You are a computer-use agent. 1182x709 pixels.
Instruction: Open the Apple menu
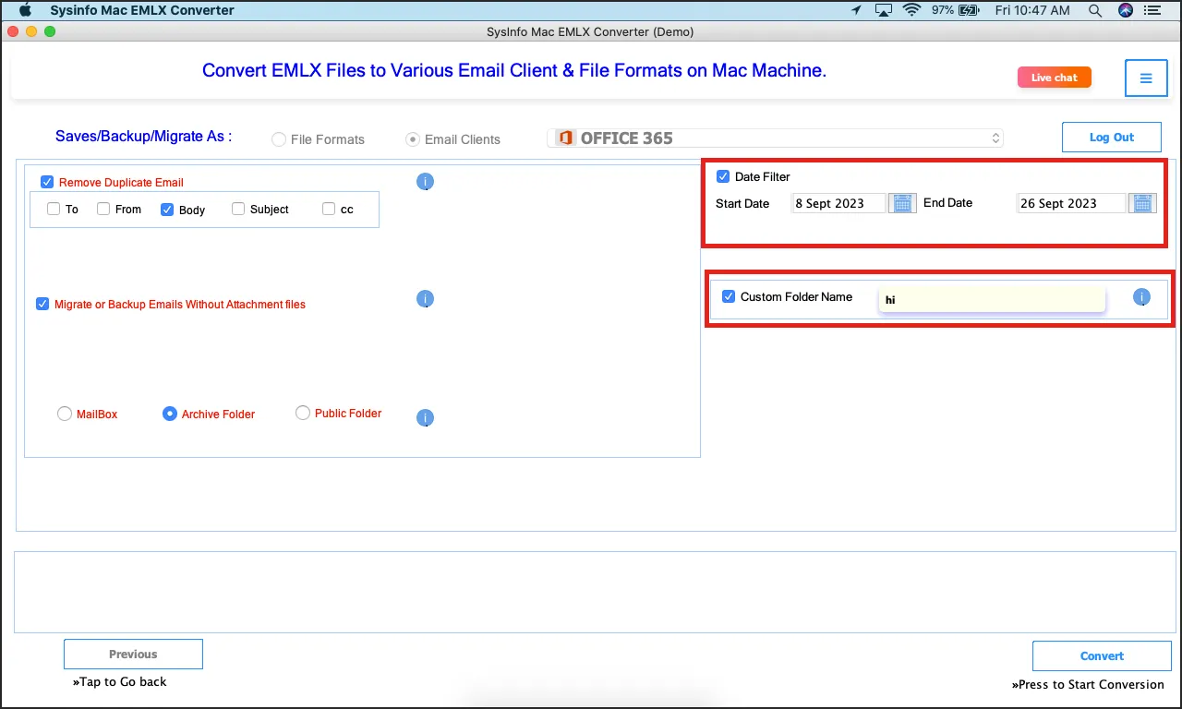click(x=25, y=10)
